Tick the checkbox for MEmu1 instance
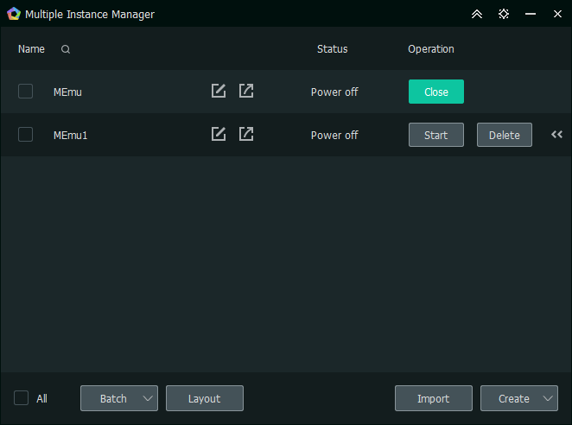The height and width of the screenshot is (425, 572). coord(26,134)
